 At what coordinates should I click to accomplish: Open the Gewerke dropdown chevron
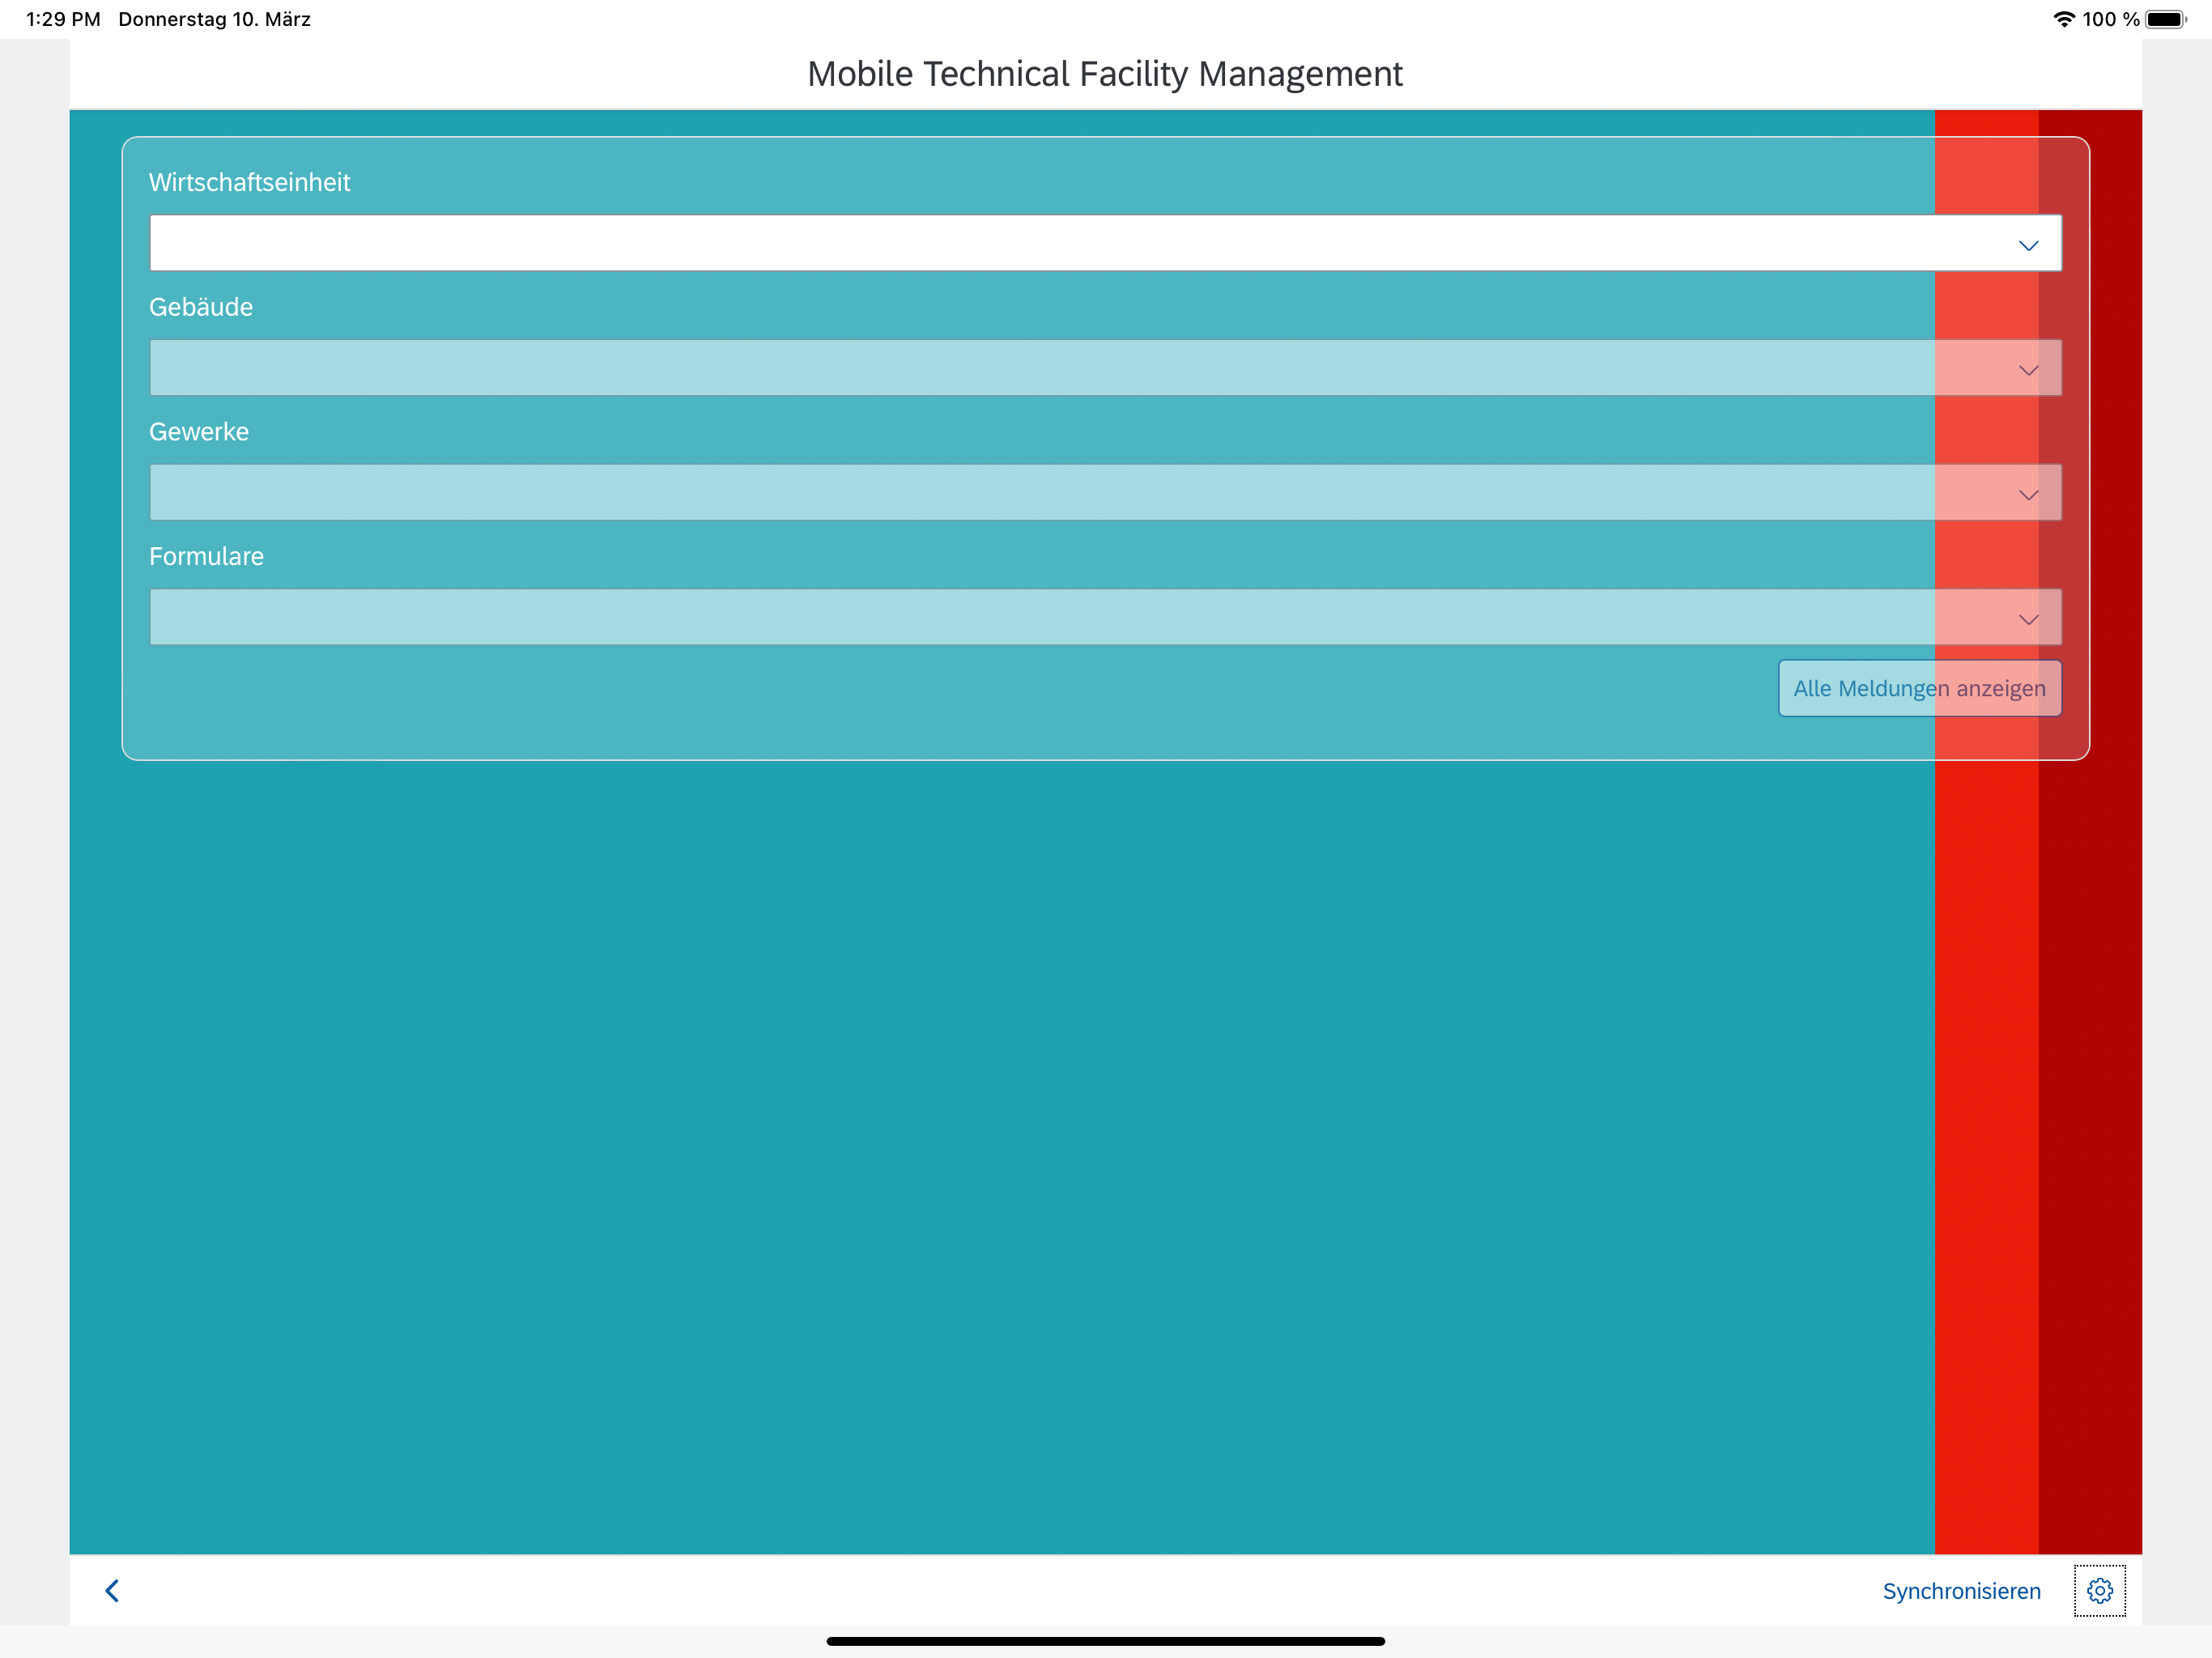(2028, 494)
